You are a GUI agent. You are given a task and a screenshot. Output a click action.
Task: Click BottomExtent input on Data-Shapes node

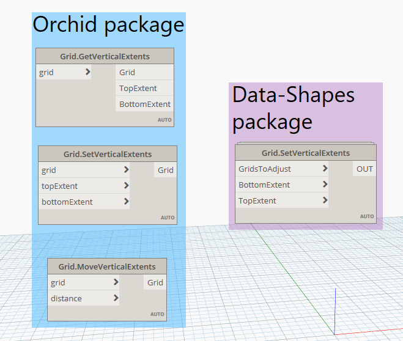282,185
